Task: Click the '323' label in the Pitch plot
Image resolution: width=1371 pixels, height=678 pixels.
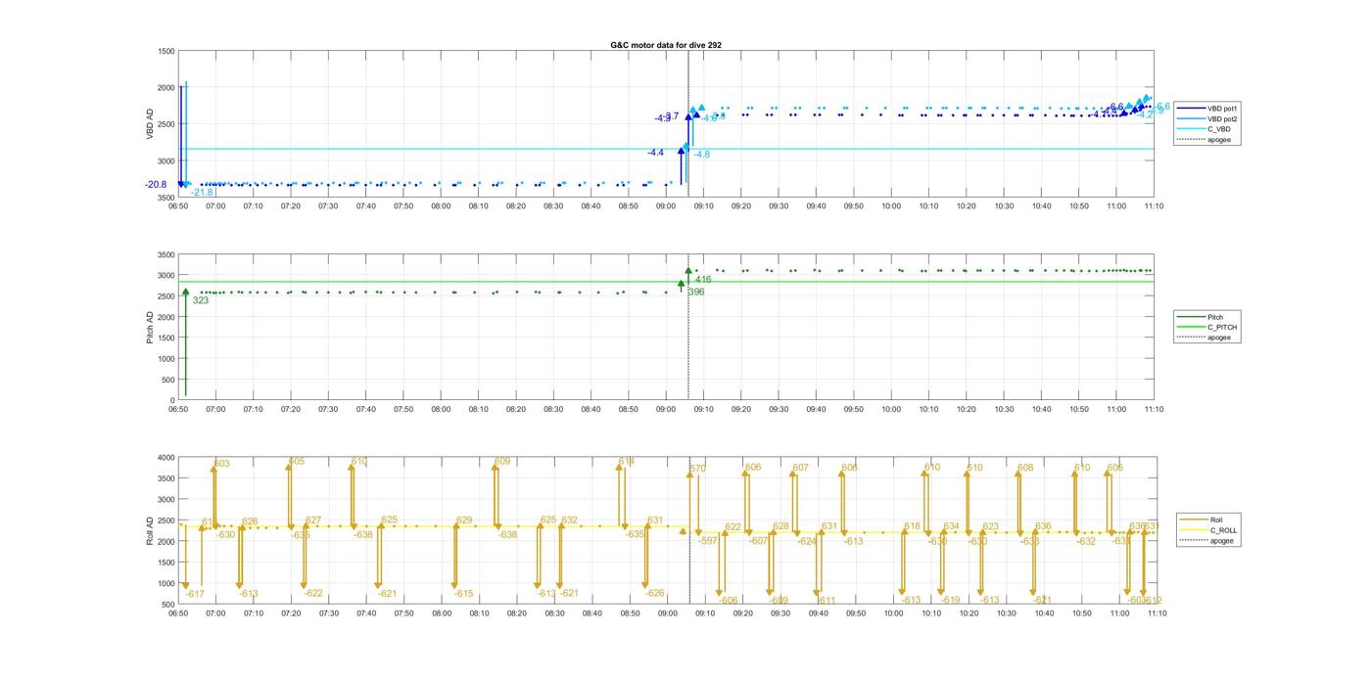Action: 201,300
